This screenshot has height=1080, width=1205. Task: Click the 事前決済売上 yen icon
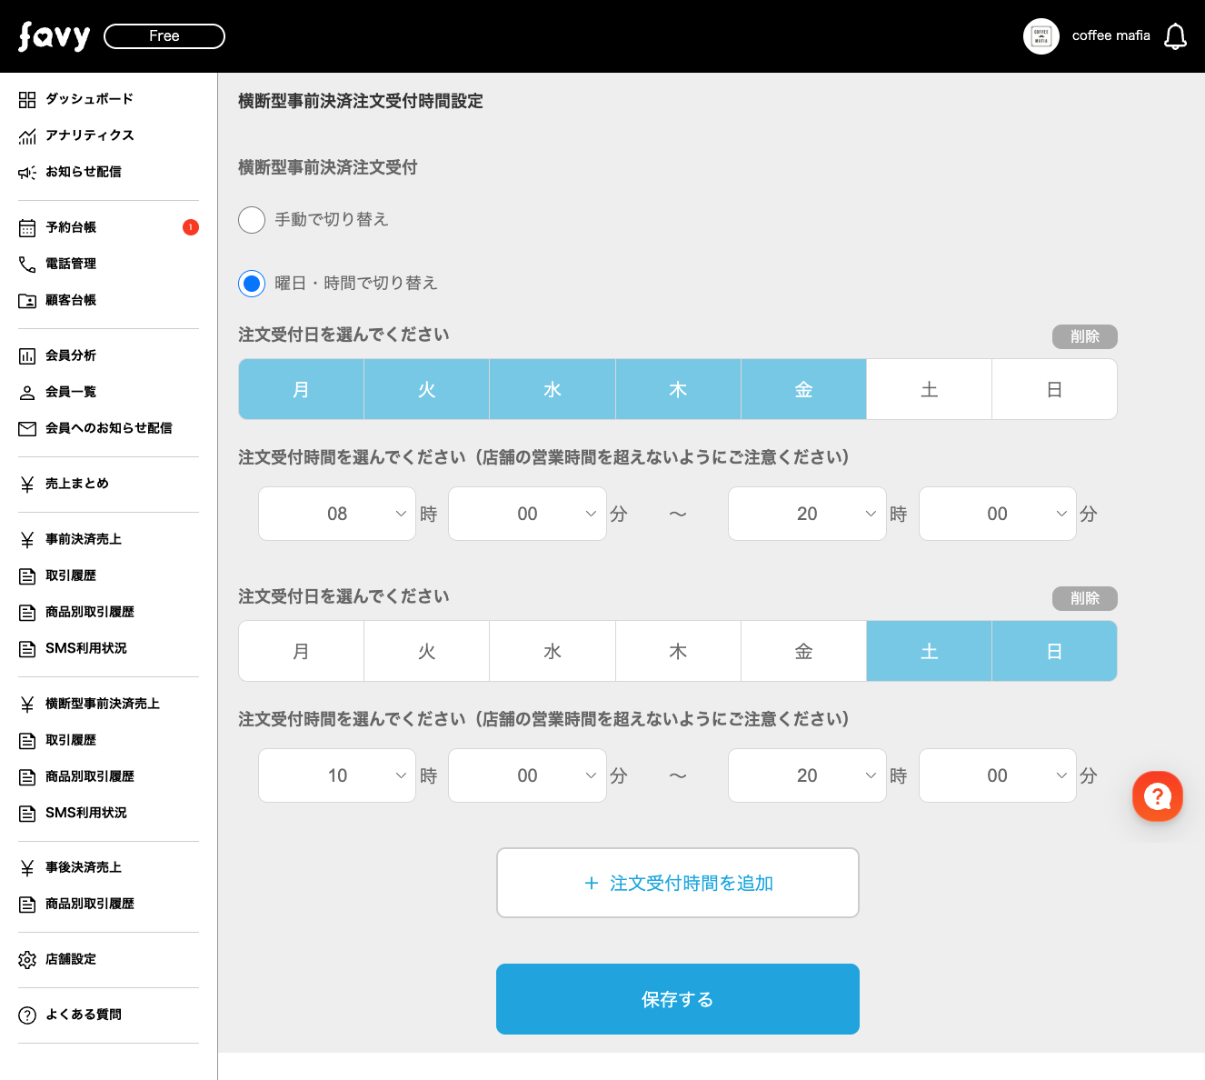coord(27,539)
